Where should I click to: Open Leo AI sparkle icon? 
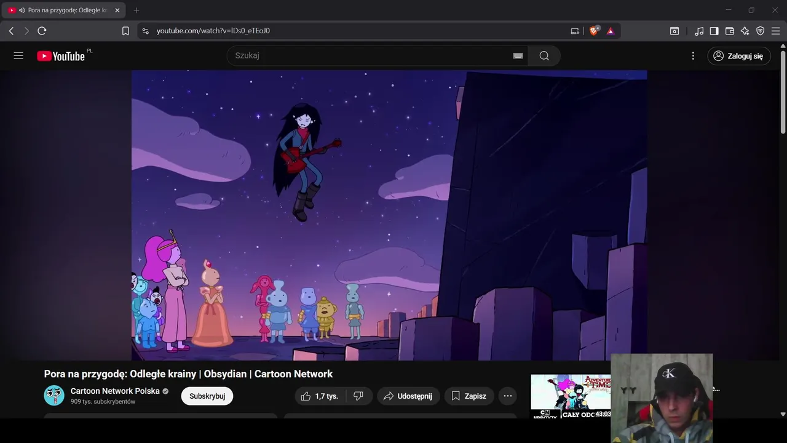[x=745, y=31]
